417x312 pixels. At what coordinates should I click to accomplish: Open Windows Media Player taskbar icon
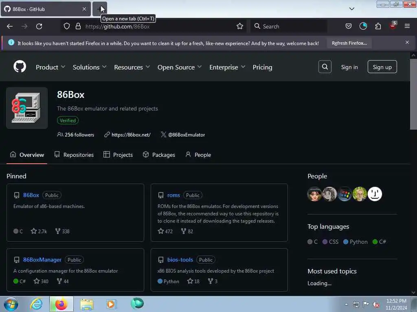(111, 304)
